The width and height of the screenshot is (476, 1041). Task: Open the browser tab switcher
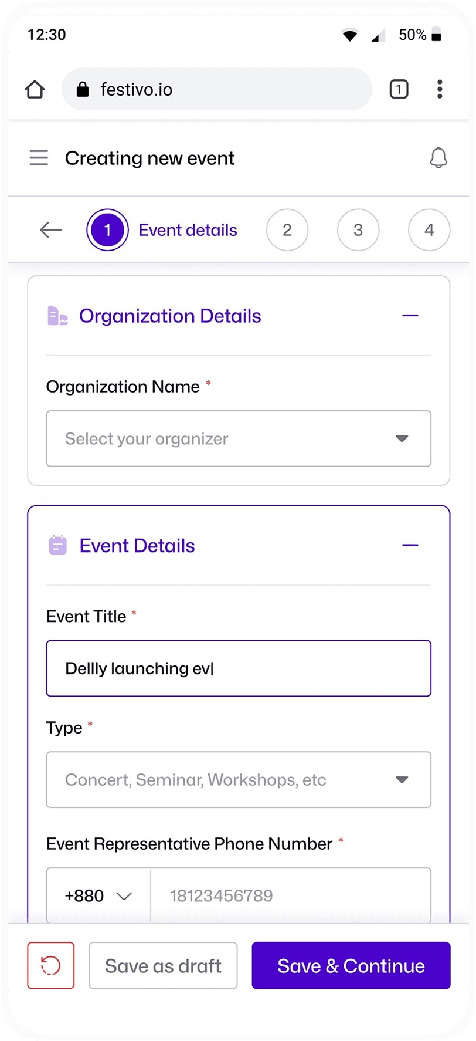tap(399, 89)
